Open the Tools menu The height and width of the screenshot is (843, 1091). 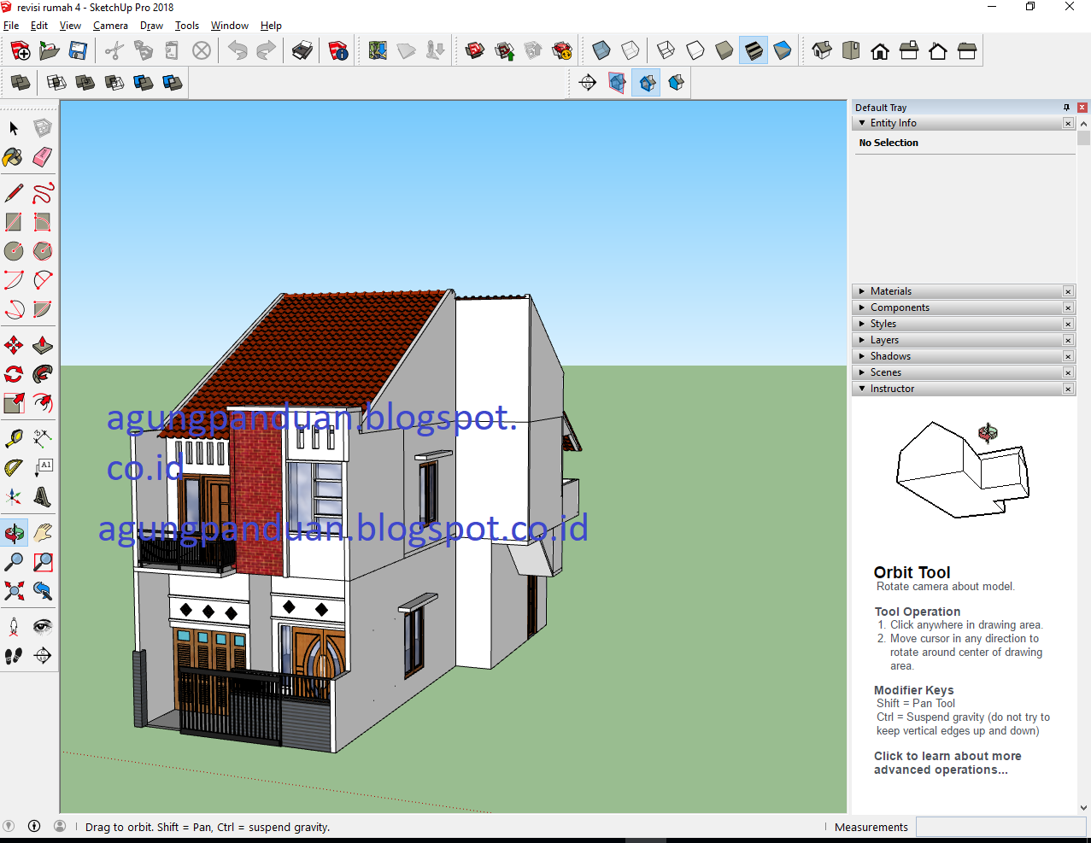coord(187,26)
